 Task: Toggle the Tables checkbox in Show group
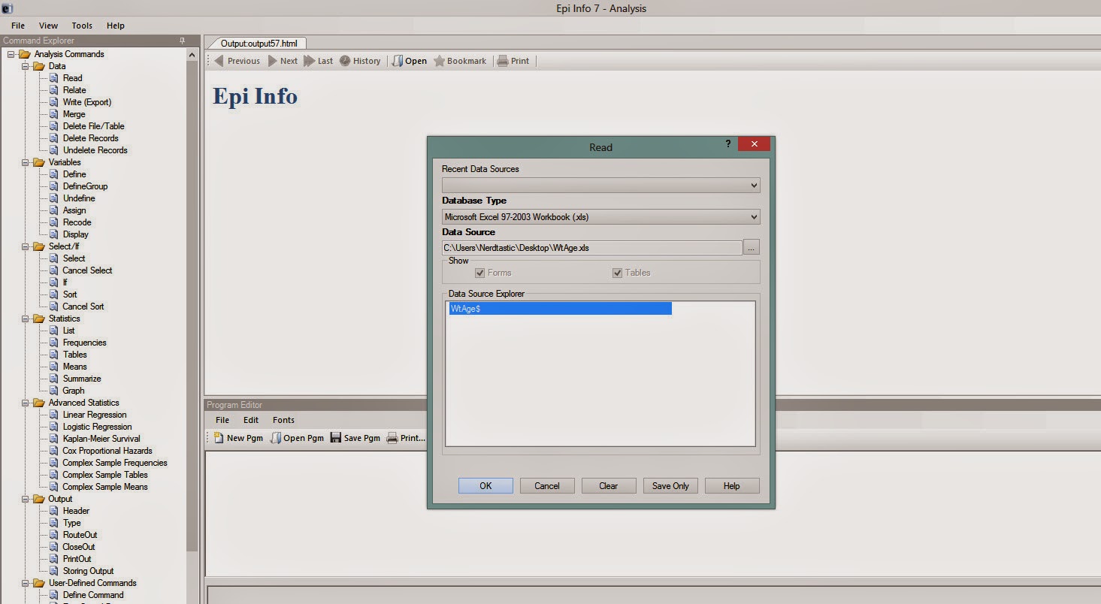point(617,273)
